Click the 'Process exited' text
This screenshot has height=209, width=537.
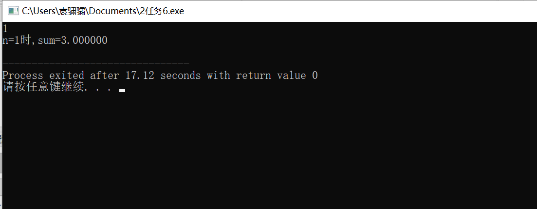coord(44,76)
